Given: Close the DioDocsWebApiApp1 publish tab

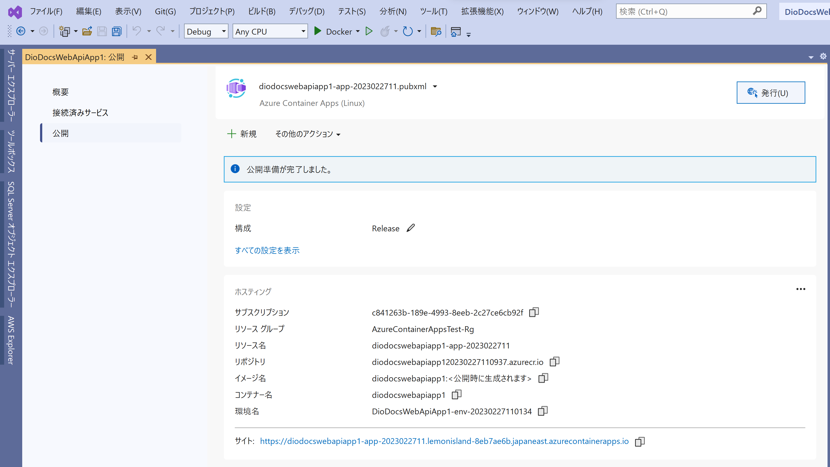Looking at the screenshot, I should pos(148,57).
